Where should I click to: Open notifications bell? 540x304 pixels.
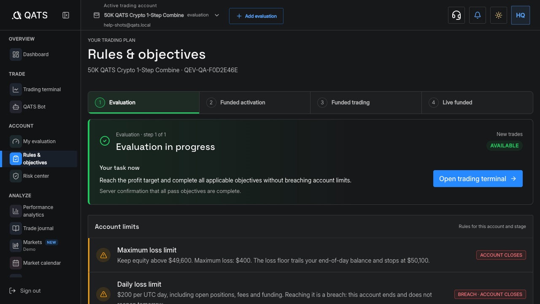tap(478, 15)
